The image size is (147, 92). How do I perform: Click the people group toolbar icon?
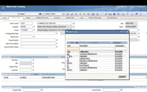(93, 14)
